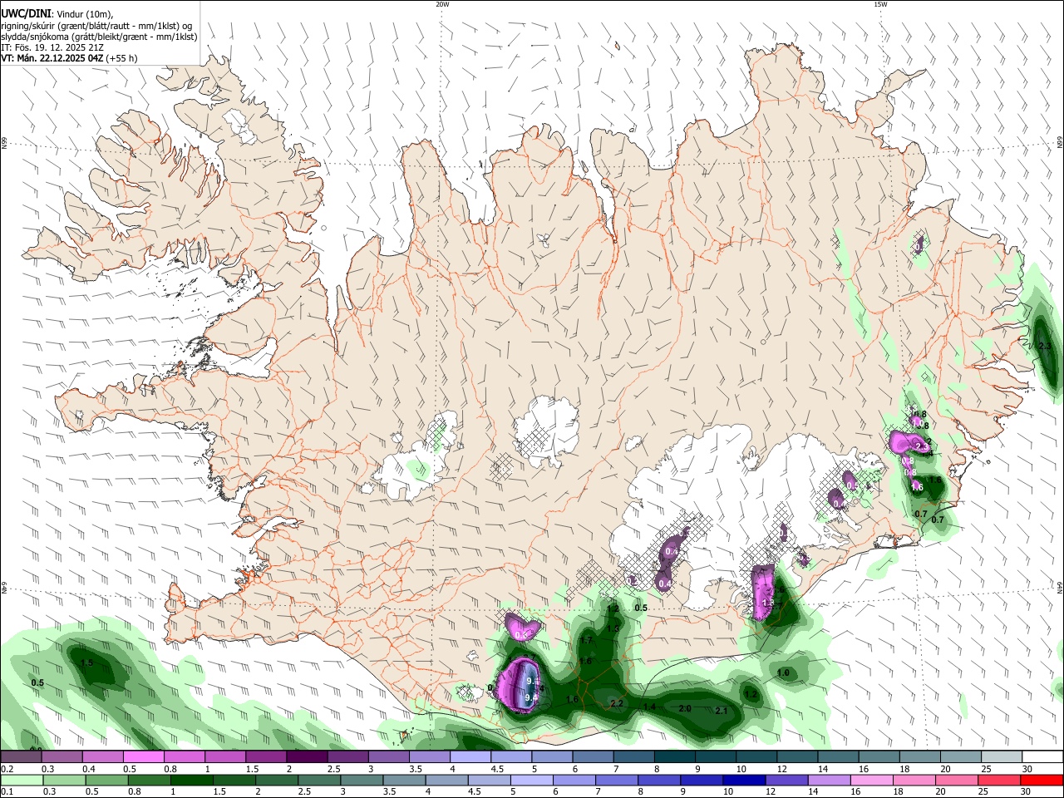
Task: Select the darkest green 1 rain legend swatch
Action: (192, 781)
